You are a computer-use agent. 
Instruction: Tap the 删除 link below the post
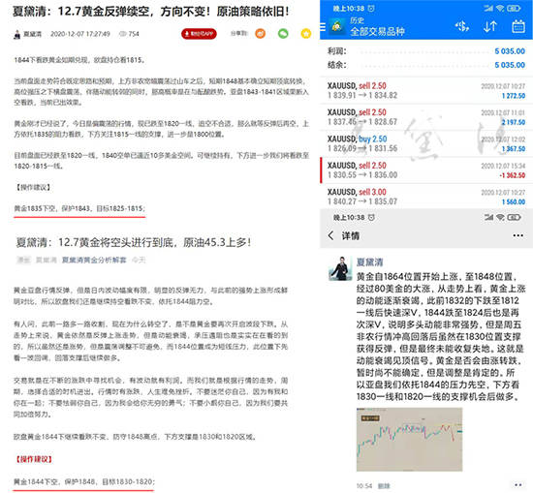tap(384, 486)
